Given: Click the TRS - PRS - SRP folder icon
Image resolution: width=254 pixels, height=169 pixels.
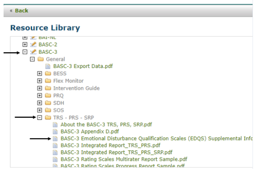Looking at the screenshot, I should 48,117.
